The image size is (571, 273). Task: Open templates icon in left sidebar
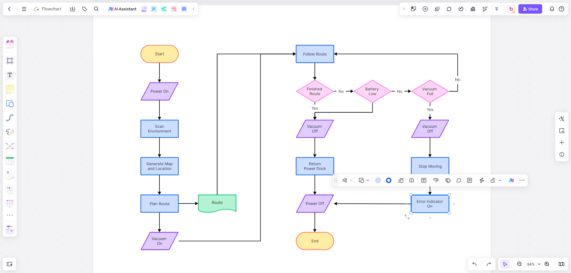click(10, 44)
